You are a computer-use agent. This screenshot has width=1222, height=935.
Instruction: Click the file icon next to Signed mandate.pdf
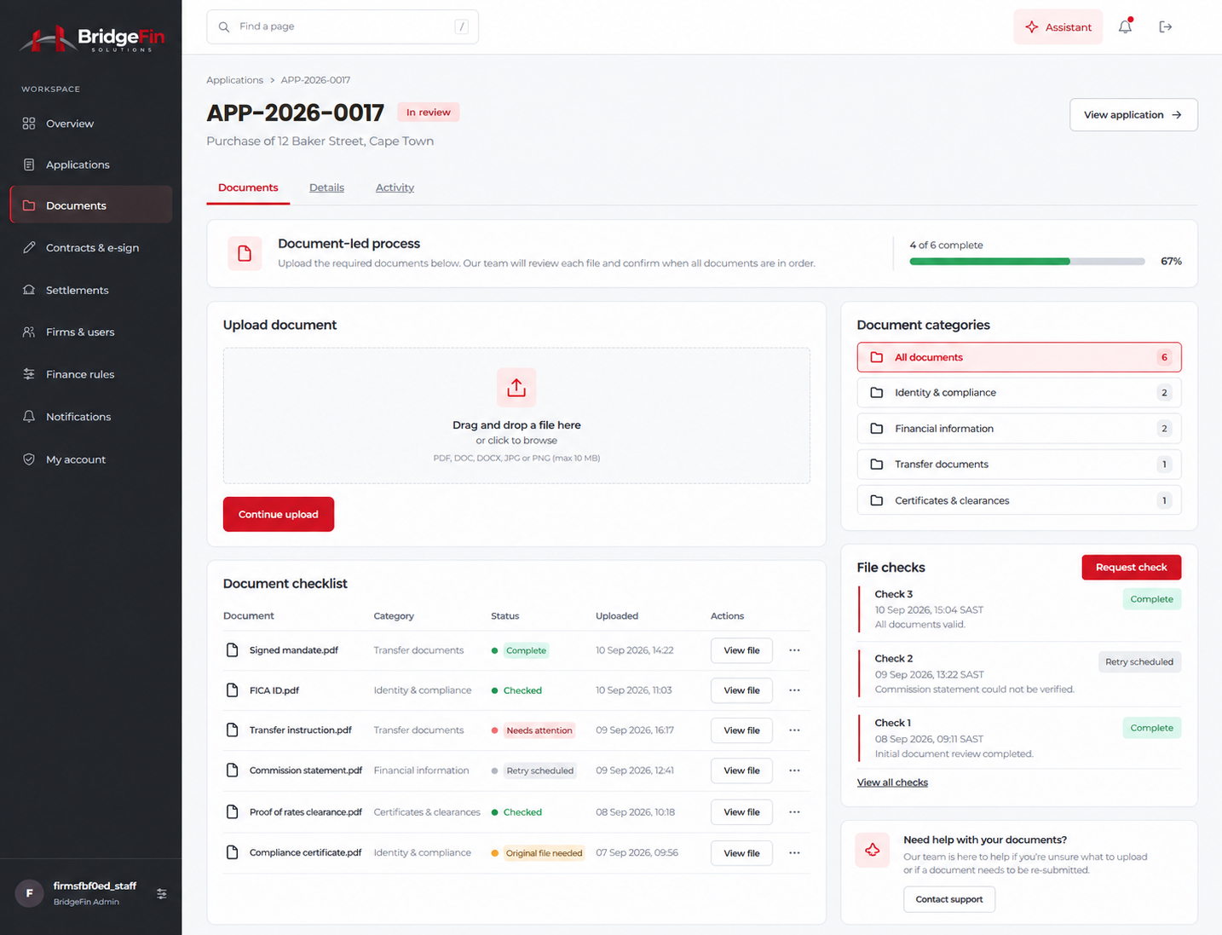(232, 650)
